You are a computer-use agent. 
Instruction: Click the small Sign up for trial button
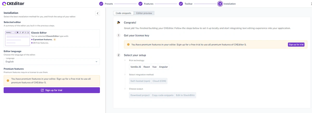(296, 45)
